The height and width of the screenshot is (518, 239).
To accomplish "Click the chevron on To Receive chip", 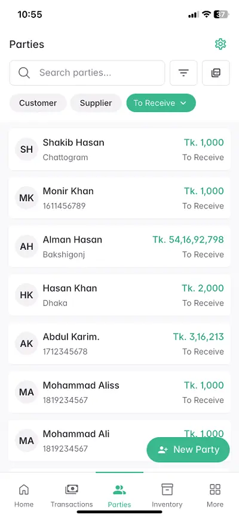I will pyautogui.click(x=183, y=103).
